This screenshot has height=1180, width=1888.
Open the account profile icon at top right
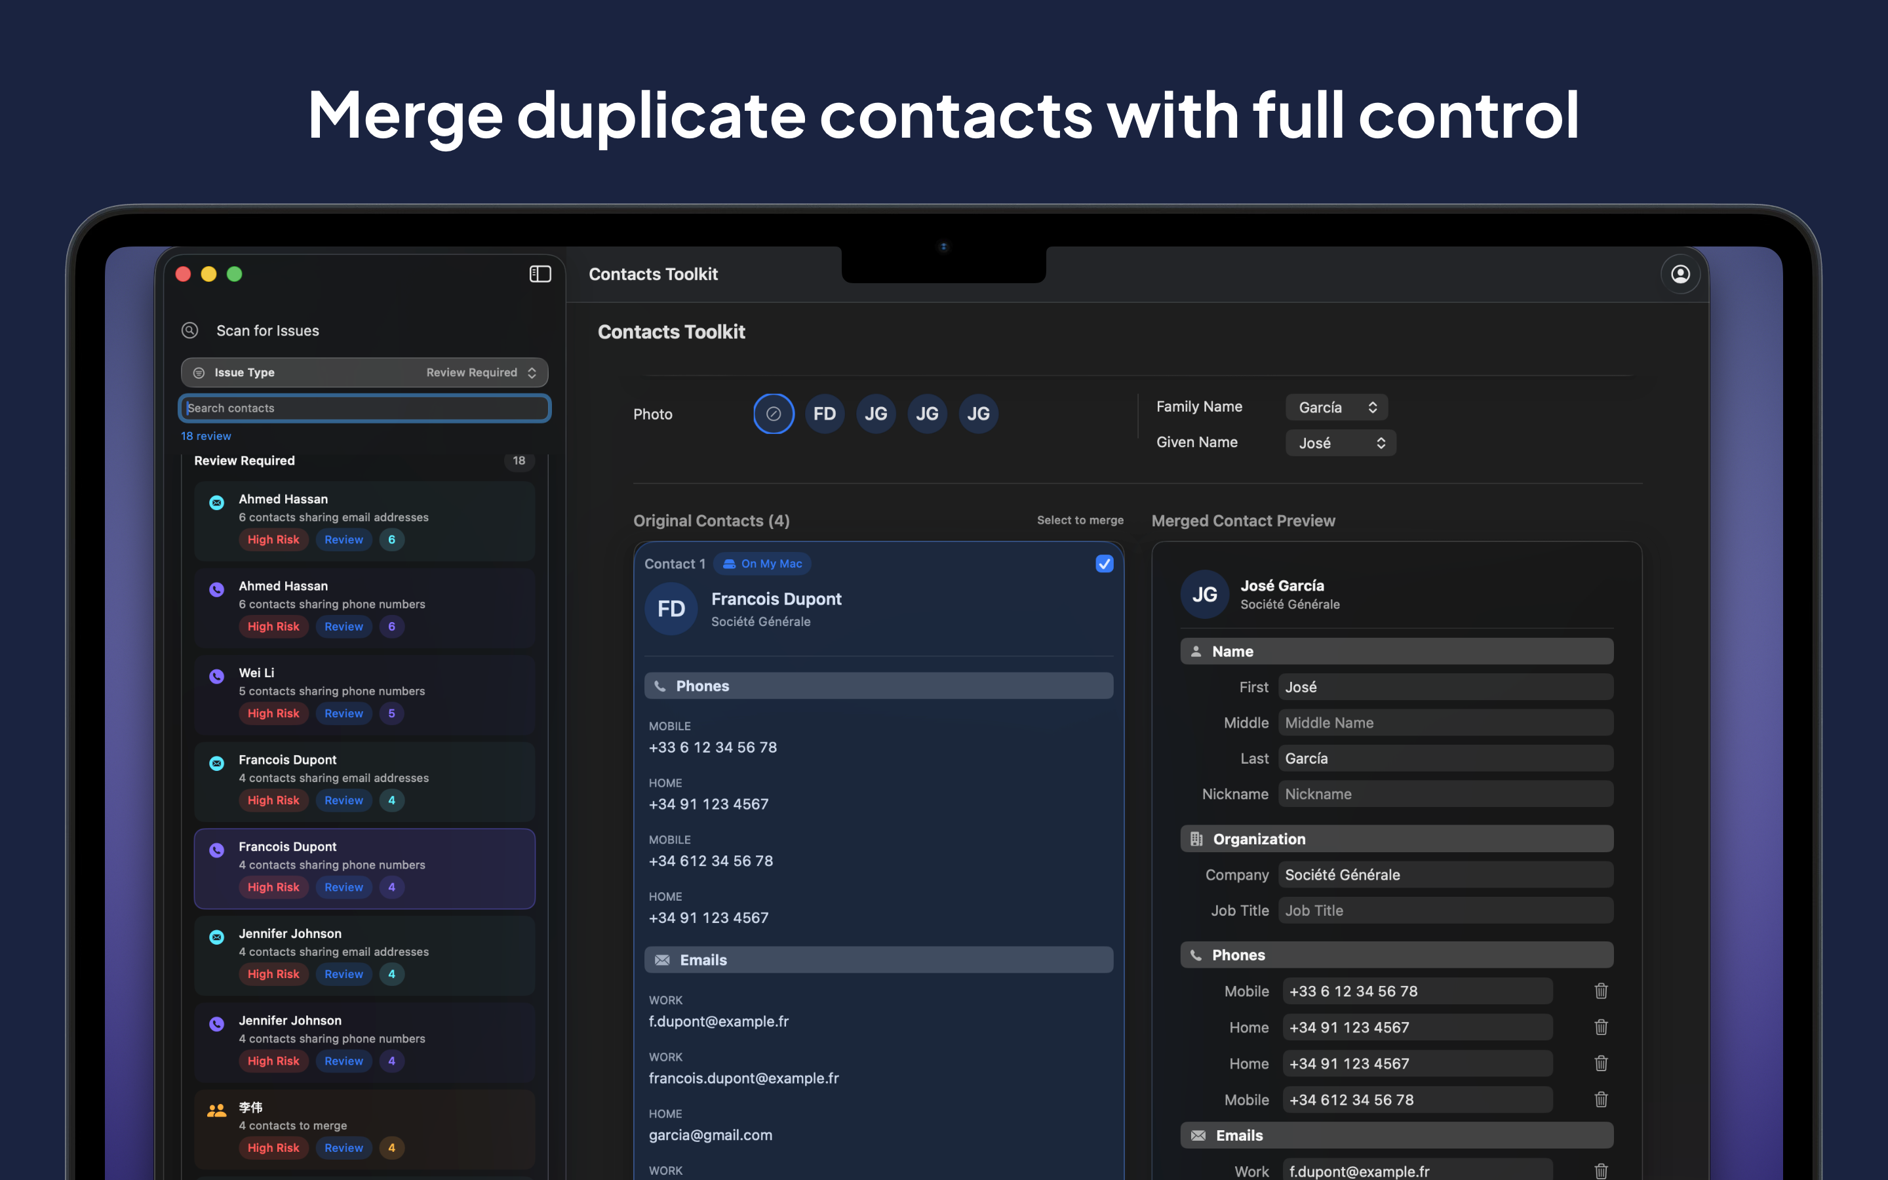[x=1681, y=274]
